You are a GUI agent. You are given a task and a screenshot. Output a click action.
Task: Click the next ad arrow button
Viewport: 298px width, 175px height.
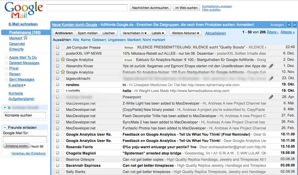pyautogui.click(x=295, y=25)
